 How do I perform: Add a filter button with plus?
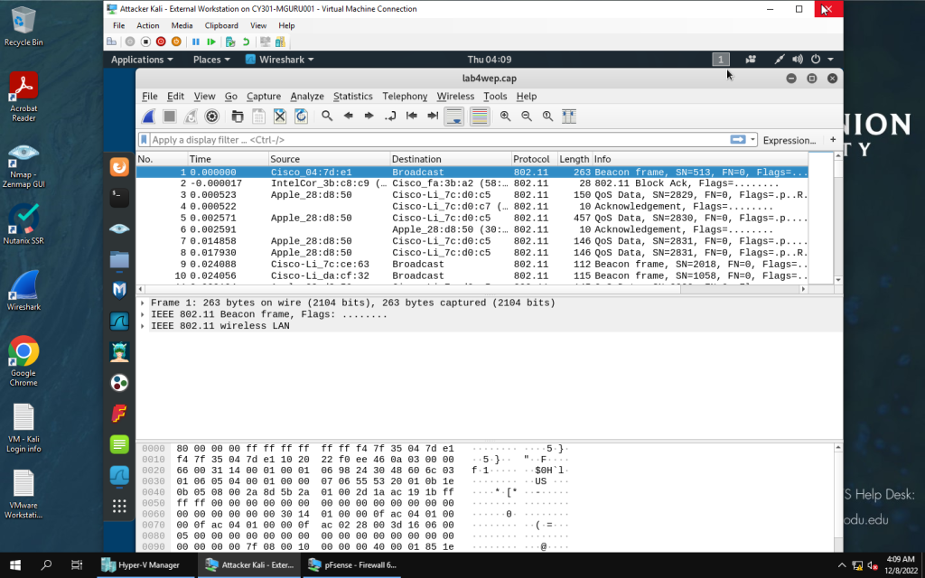pos(833,140)
